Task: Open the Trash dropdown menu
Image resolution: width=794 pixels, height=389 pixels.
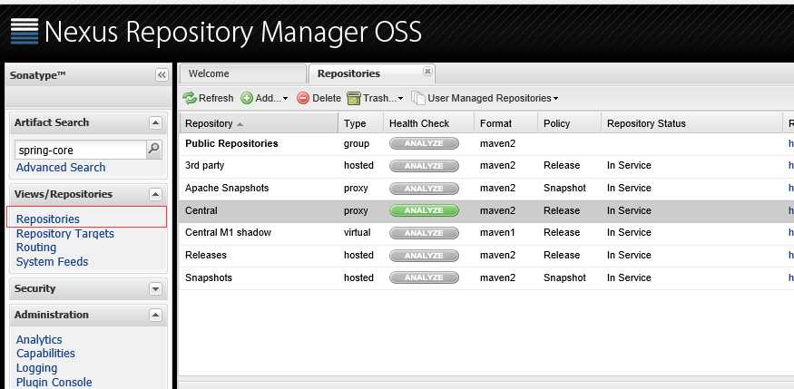Action: (x=375, y=98)
